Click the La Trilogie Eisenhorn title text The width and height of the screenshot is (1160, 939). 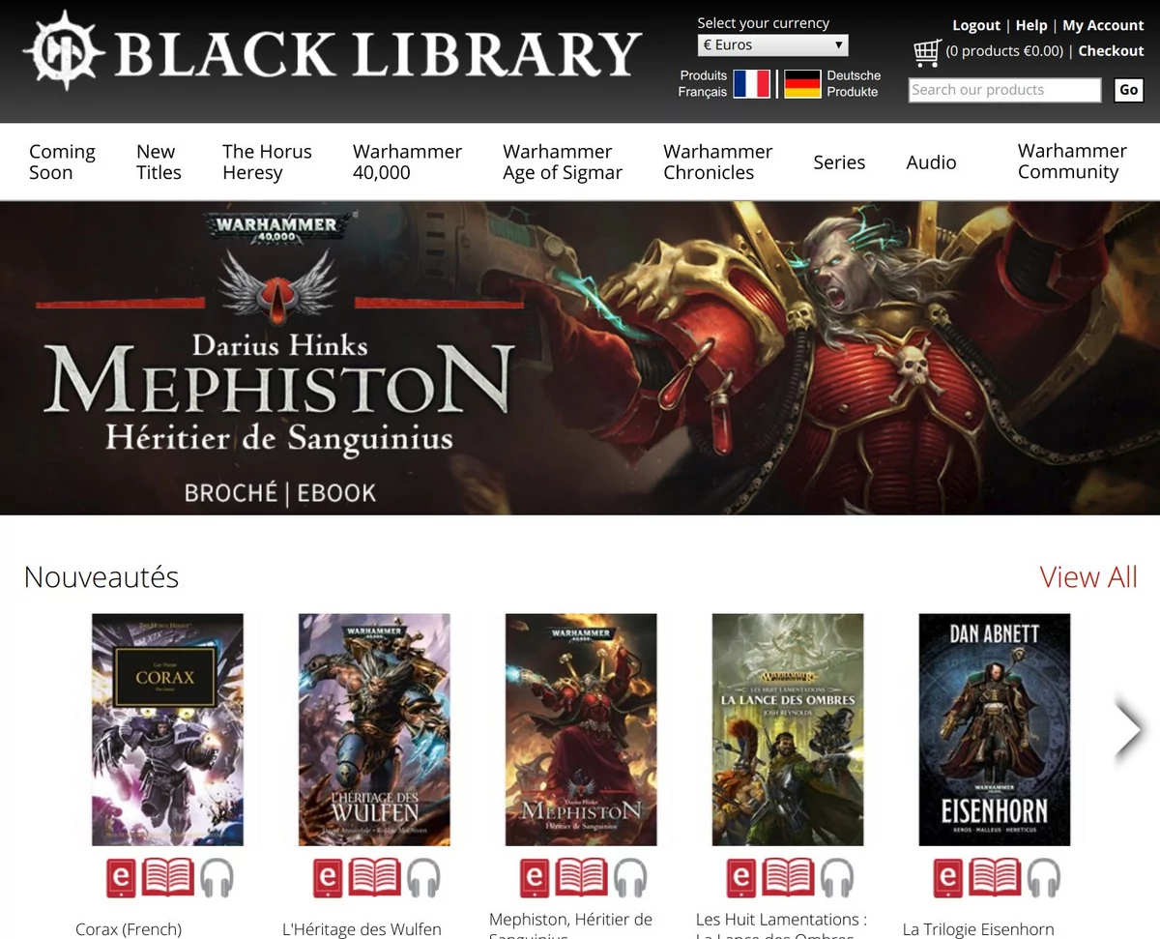[978, 929]
